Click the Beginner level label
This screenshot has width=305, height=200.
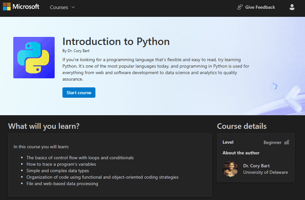click(272, 142)
